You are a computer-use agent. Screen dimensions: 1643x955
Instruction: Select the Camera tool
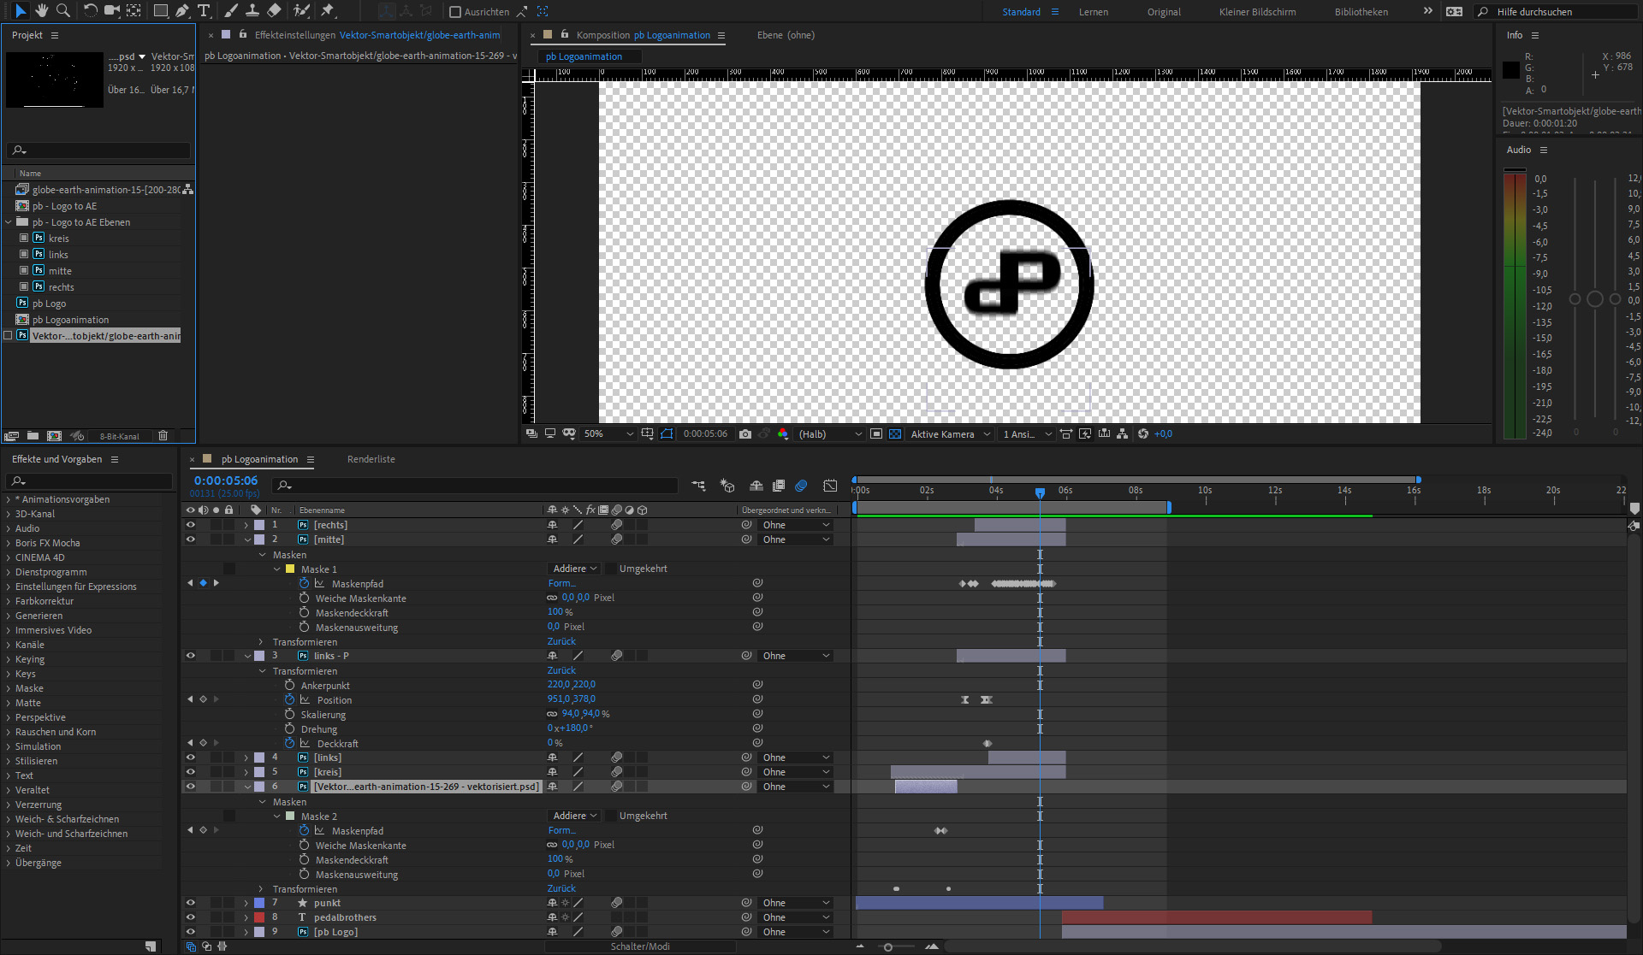click(x=111, y=11)
